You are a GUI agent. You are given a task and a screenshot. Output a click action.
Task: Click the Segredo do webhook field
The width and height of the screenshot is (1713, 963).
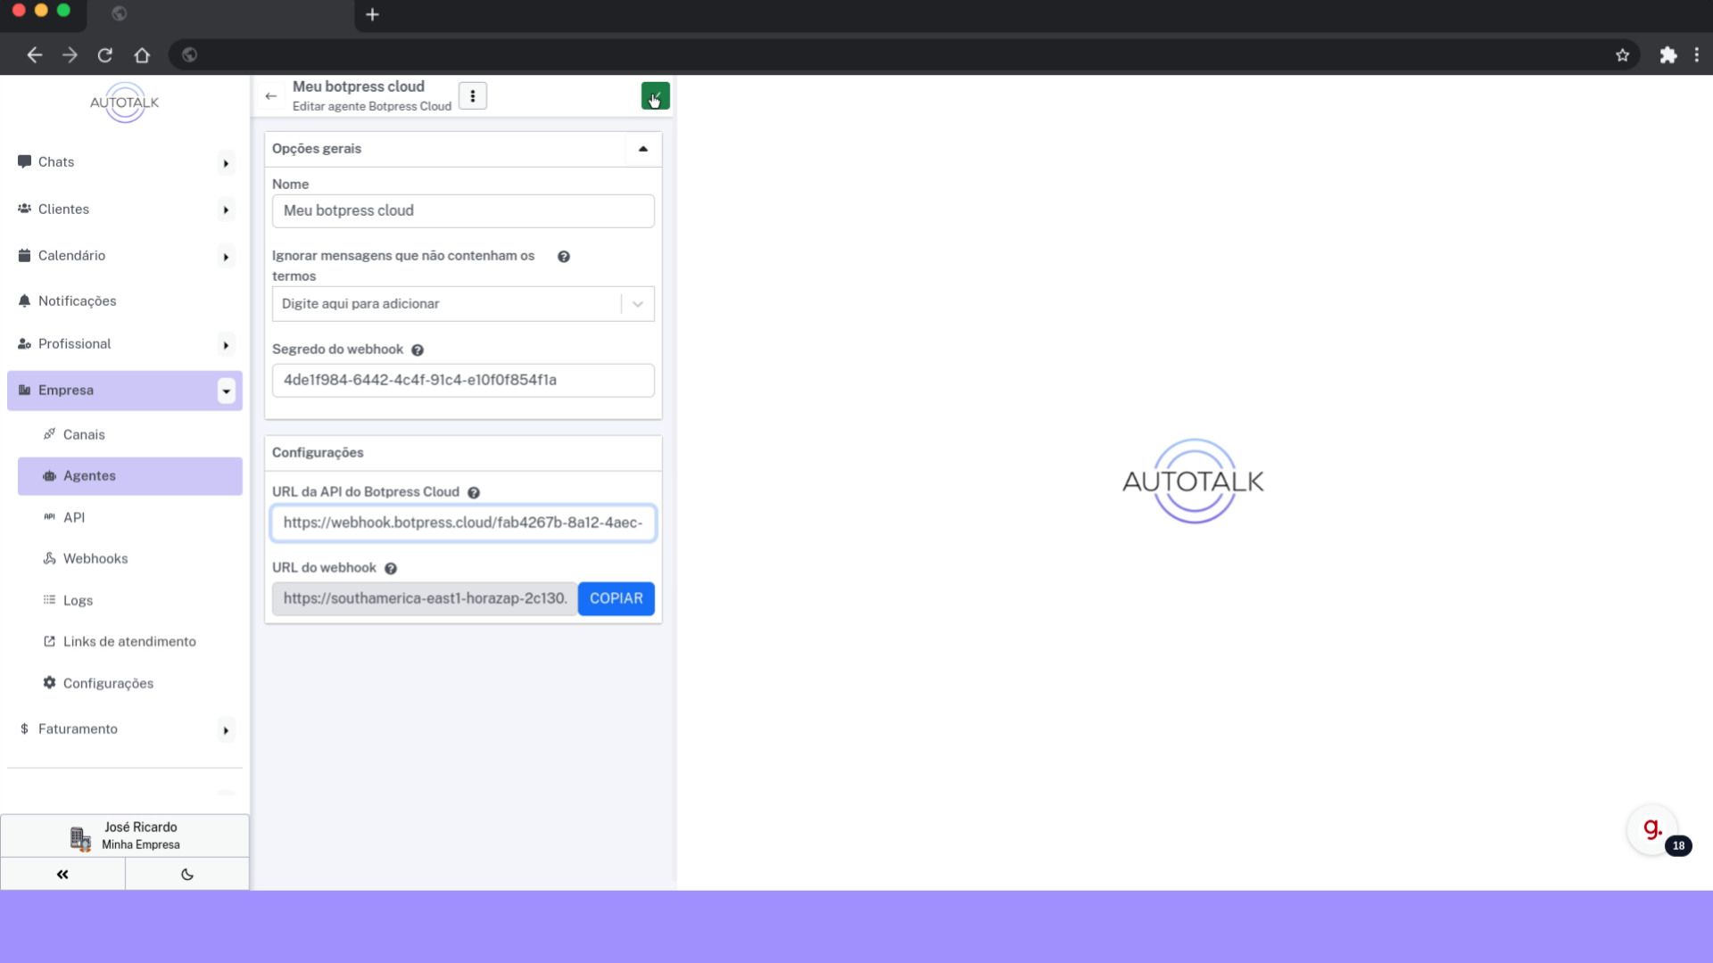tap(463, 381)
